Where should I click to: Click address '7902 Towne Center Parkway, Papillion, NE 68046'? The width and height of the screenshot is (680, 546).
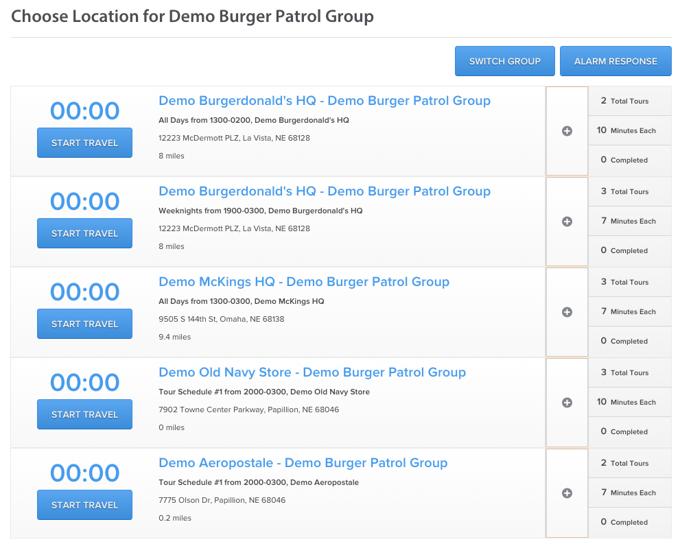(x=249, y=409)
